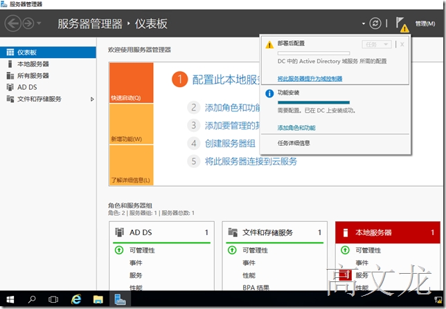
Task: Click 添加角色和功能 welcome step 2 link
Action: point(233,108)
